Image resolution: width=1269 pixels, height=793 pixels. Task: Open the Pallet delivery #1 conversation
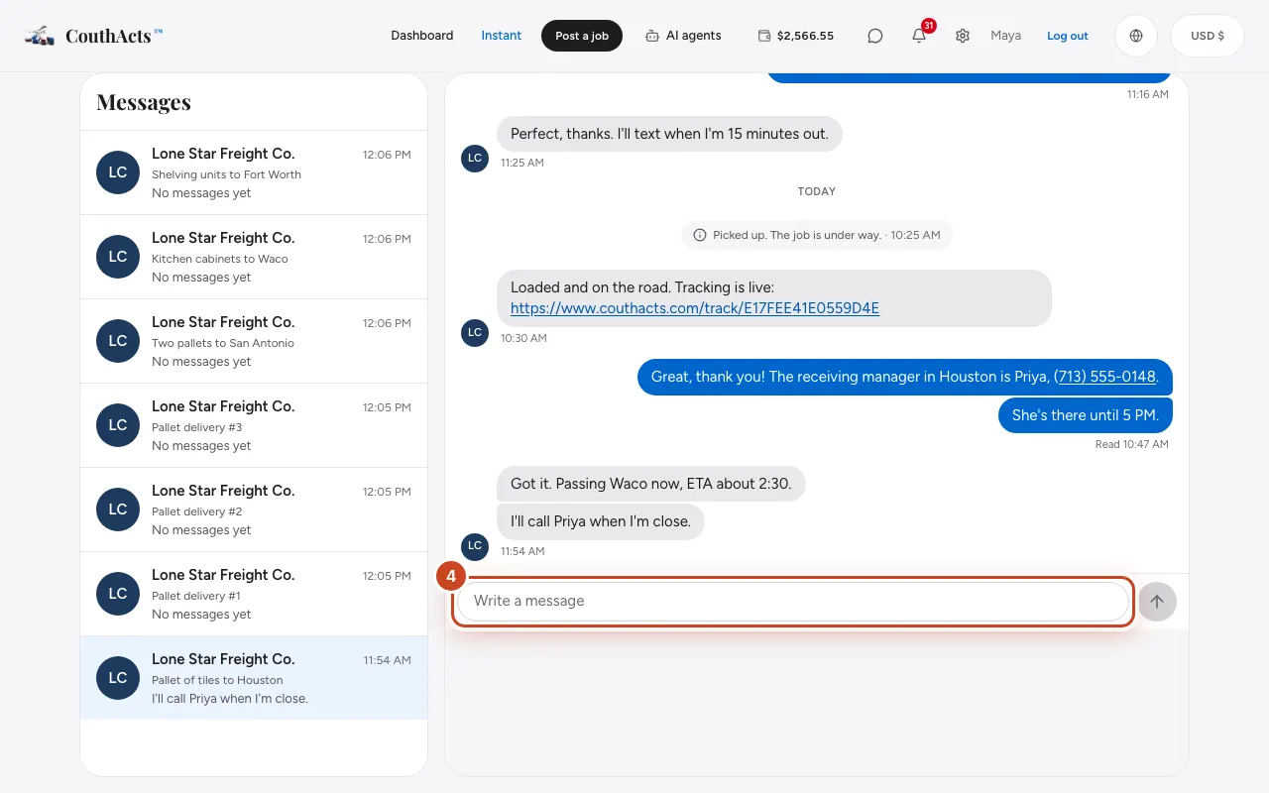point(254,594)
